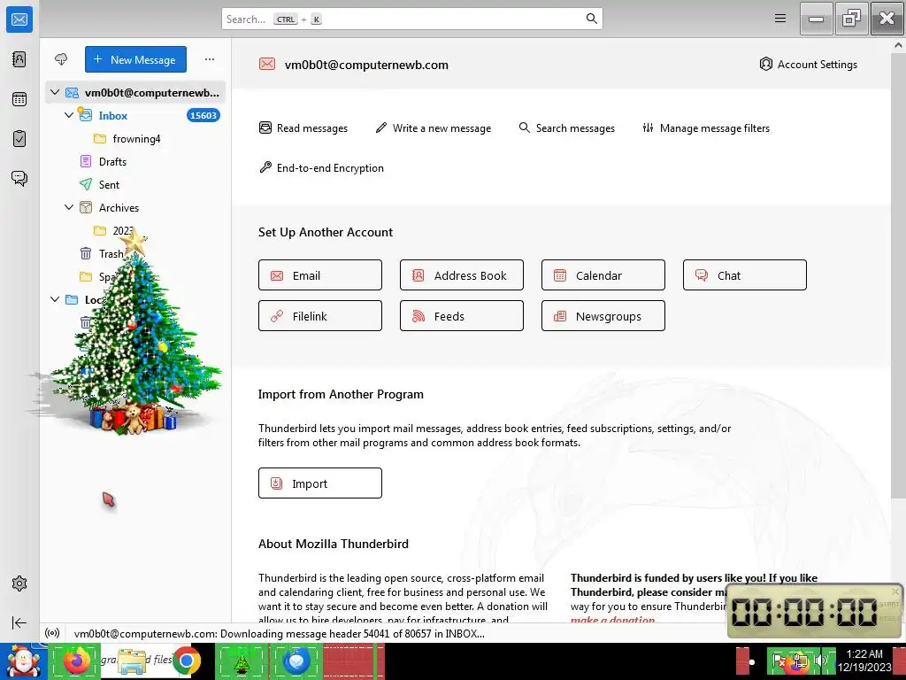Click the search magnifier icon
The image size is (906, 680).
coord(591,19)
